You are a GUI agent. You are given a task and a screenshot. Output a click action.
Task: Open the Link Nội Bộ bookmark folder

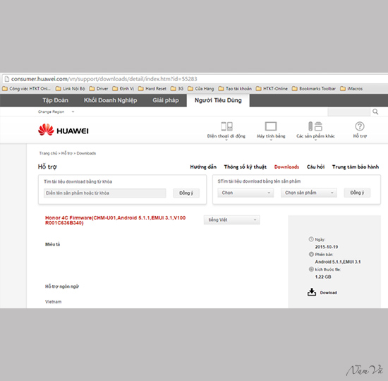click(70, 88)
